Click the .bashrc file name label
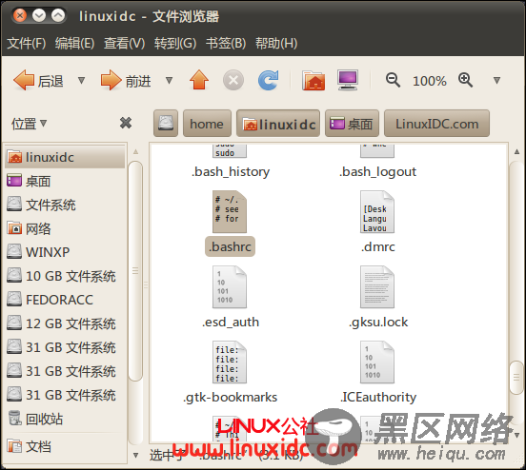526x470 pixels. coord(230,246)
